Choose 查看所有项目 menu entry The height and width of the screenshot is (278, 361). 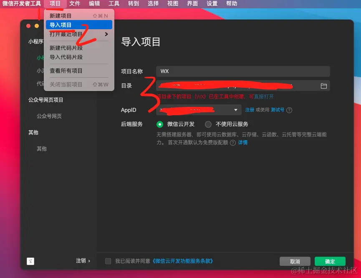[79, 71]
